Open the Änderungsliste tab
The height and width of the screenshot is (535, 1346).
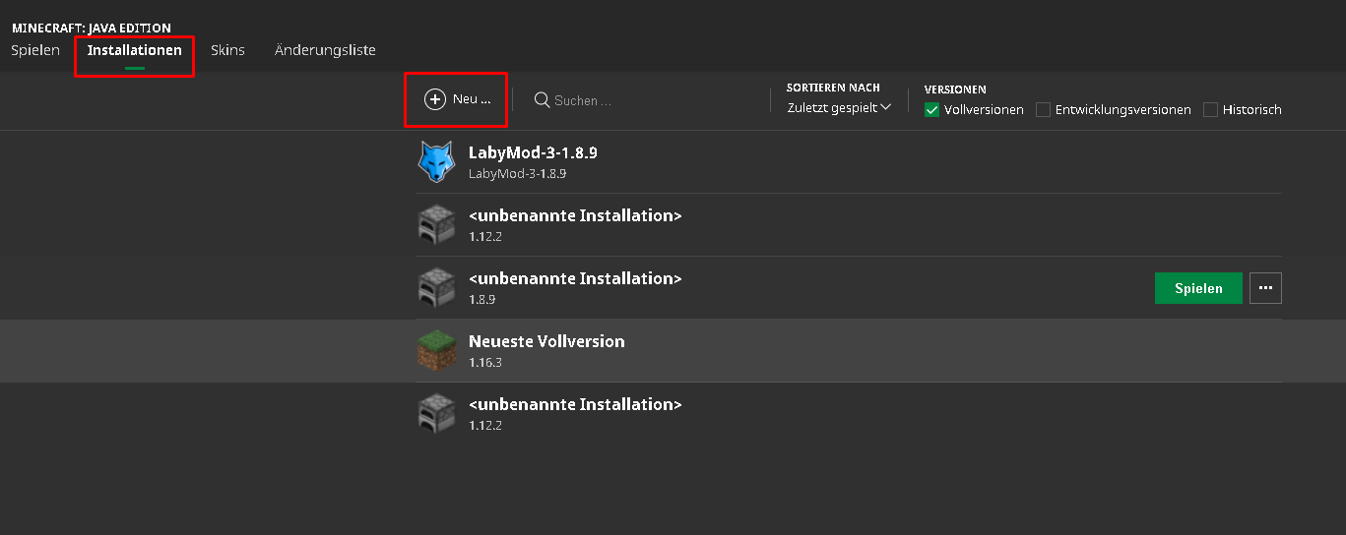point(325,49)
